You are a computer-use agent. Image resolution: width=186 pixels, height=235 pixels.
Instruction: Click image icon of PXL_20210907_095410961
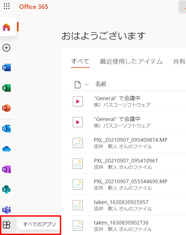[x=78, y=164]
